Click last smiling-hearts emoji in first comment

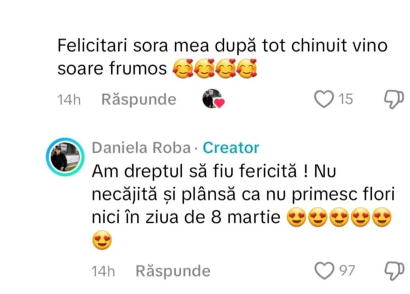pyautogui.click(x=246, y=68)
